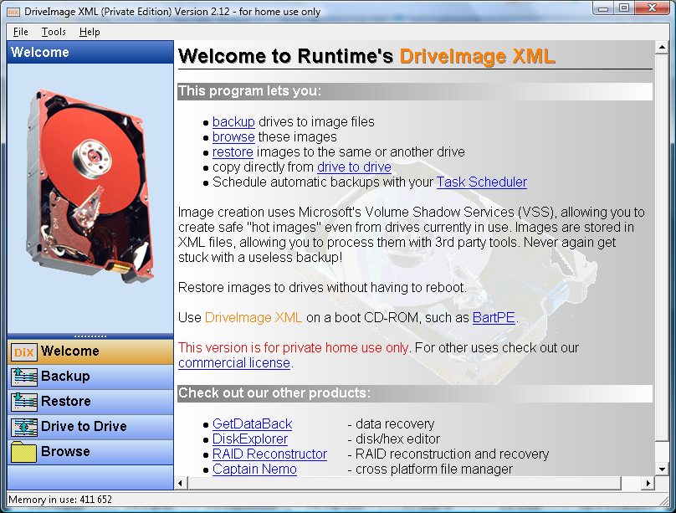
Task: Click the DiX Welcome icon in sidebar
Action: pyautogui.click(x=23, y=352)
